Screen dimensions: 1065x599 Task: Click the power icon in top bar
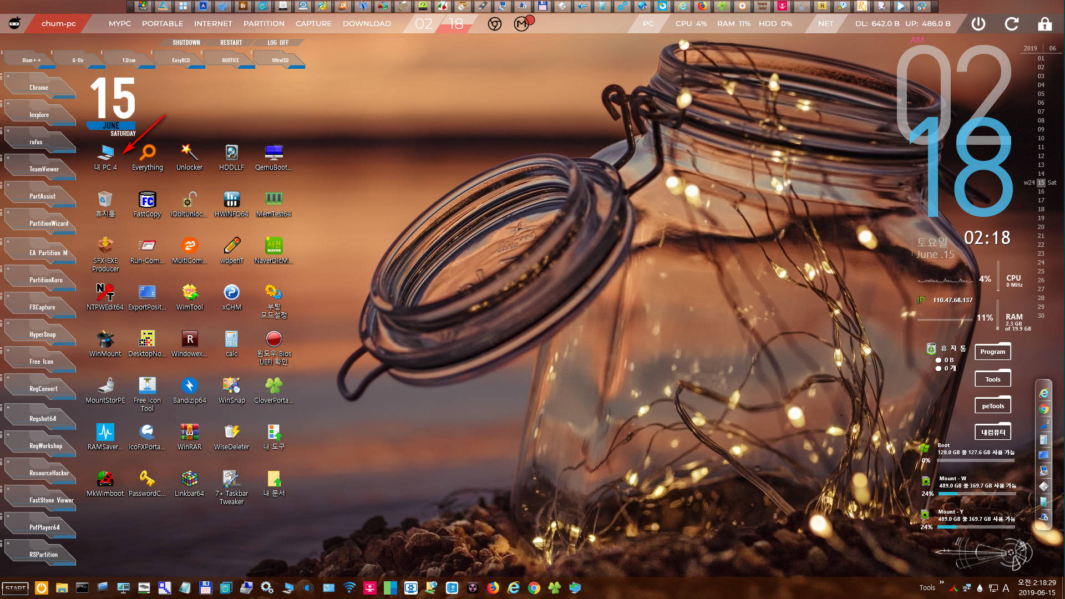(x=978, y=24)
